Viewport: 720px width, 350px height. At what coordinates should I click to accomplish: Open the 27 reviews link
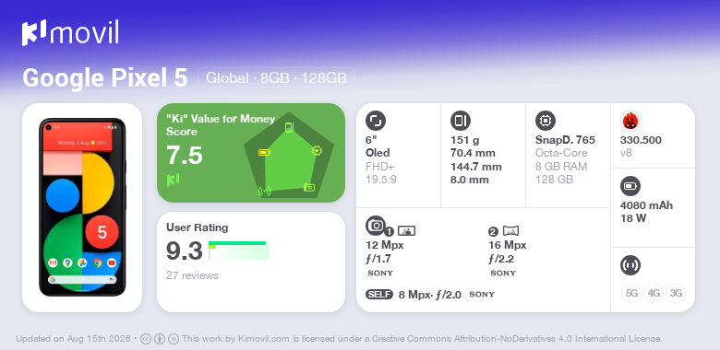[x=192, y=275]
